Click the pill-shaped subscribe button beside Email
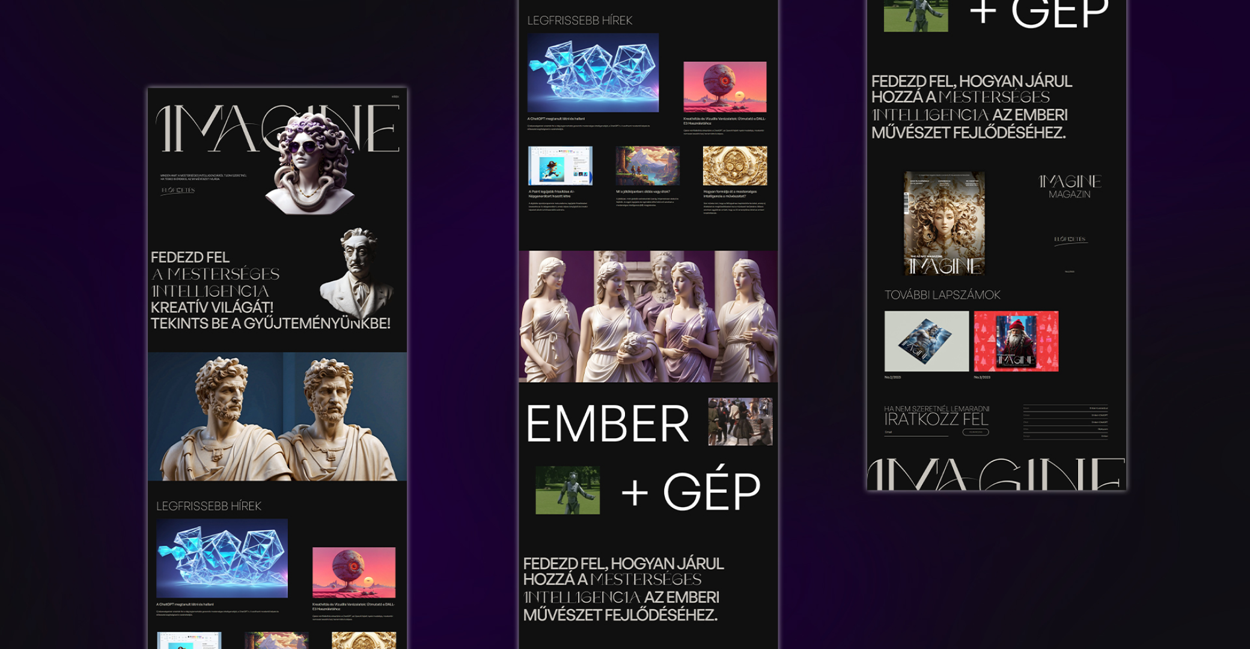 (x=975, y=432)
